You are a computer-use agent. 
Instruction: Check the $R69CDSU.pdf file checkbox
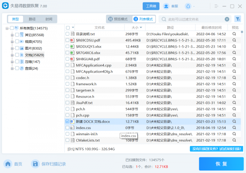click(68, 41)
